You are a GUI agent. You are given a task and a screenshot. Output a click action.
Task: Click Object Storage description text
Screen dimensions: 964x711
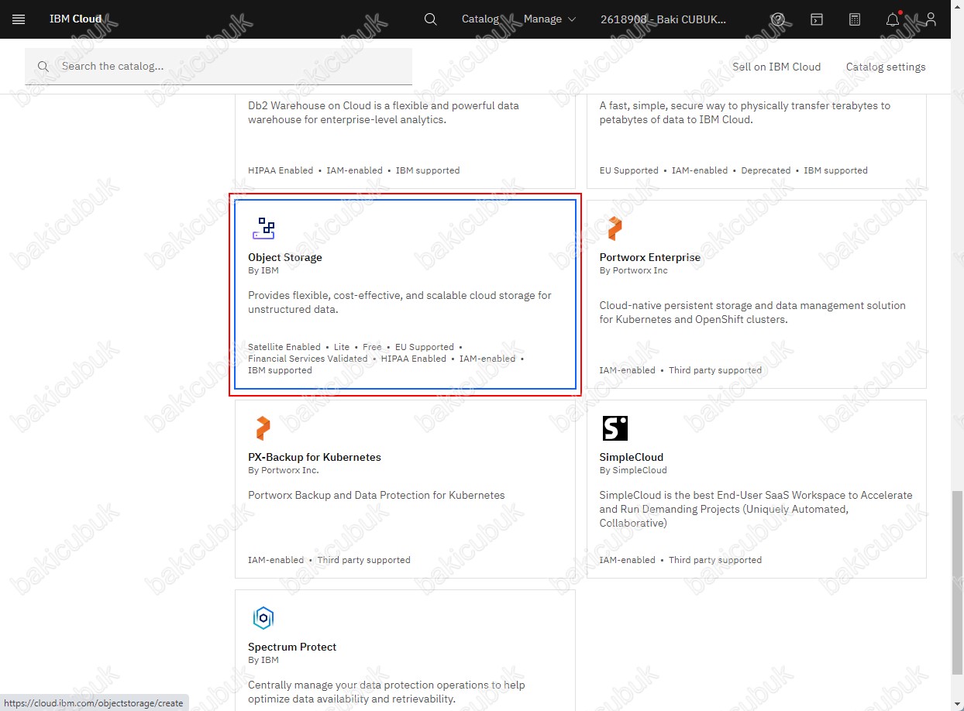pos(400,302)
